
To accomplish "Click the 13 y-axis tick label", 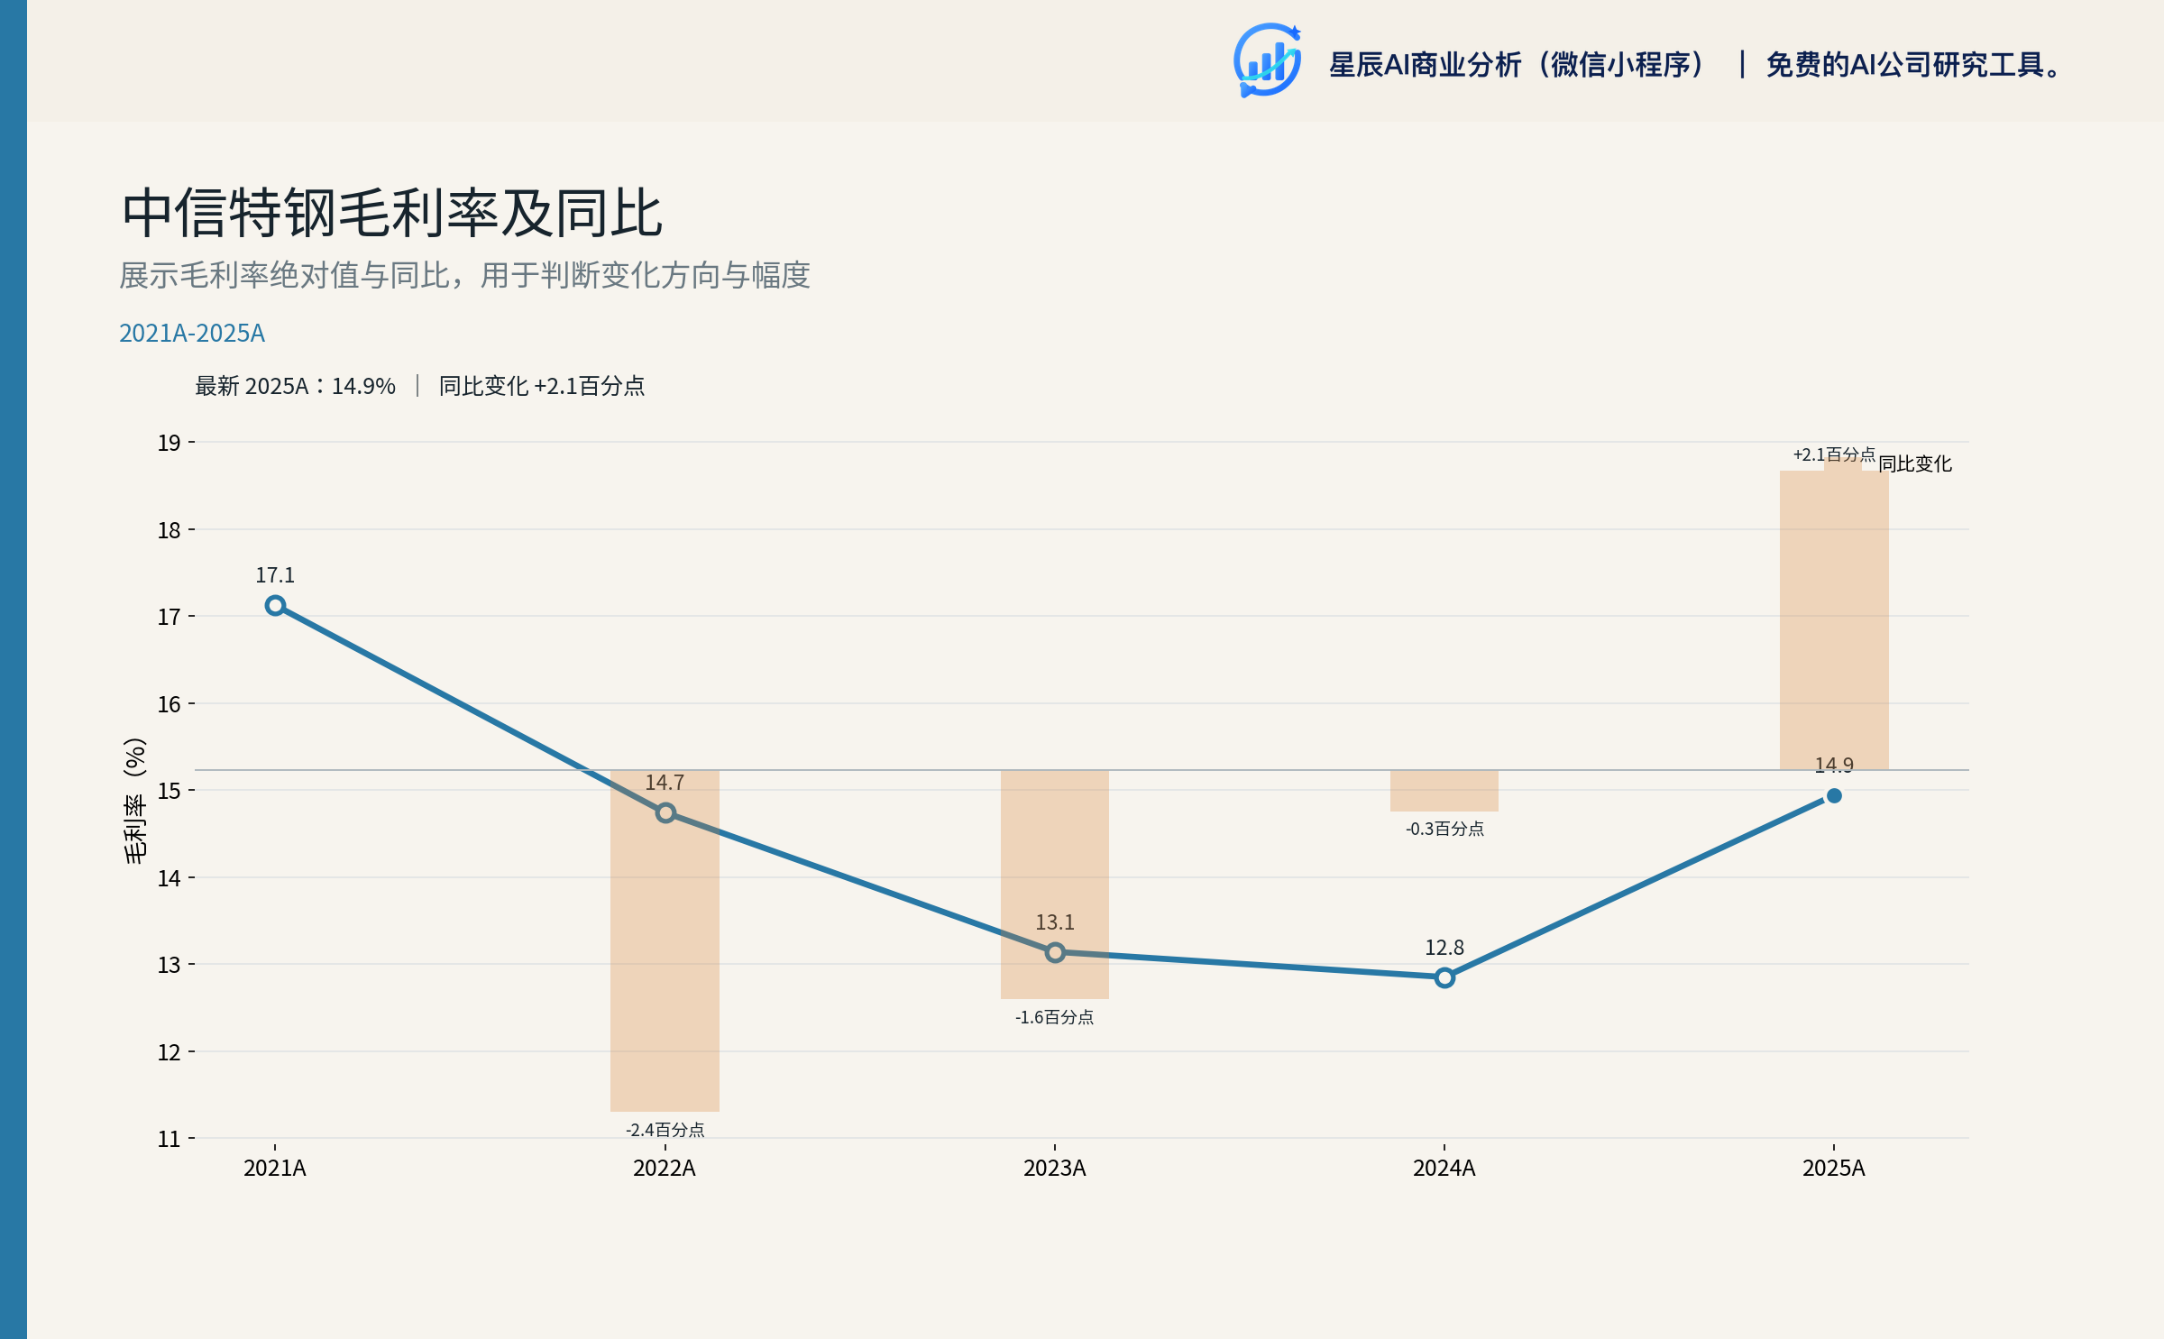I will click(x=170, y=965).
